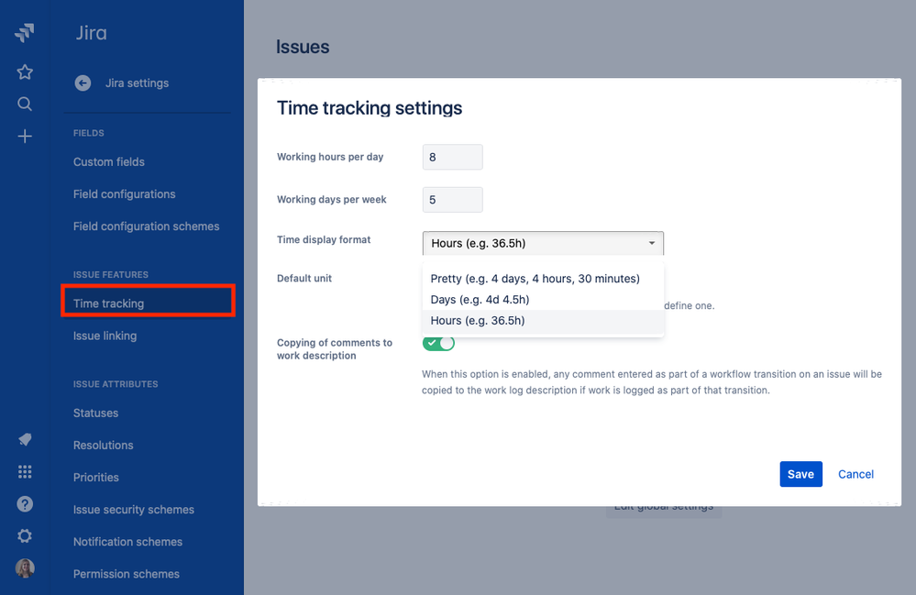Cancel the time tracking changes

[x=855, y=474]
